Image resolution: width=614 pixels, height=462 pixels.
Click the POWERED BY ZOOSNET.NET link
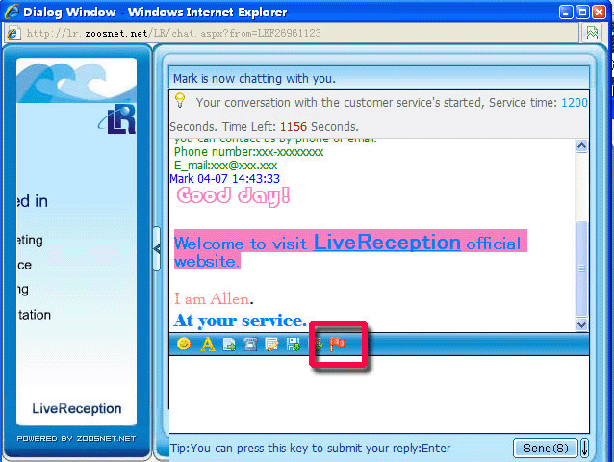pyautogui.click(x=76, y=439)
